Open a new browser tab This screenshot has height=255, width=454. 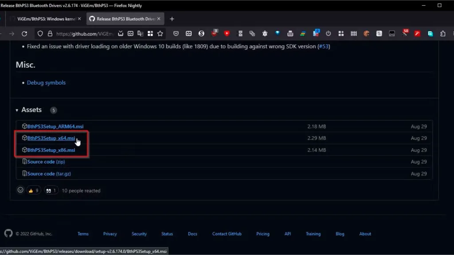point(172,19)
